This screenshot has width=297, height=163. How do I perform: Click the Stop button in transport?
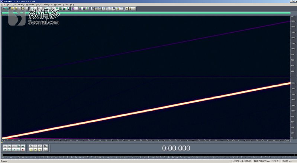pos(4,146)
